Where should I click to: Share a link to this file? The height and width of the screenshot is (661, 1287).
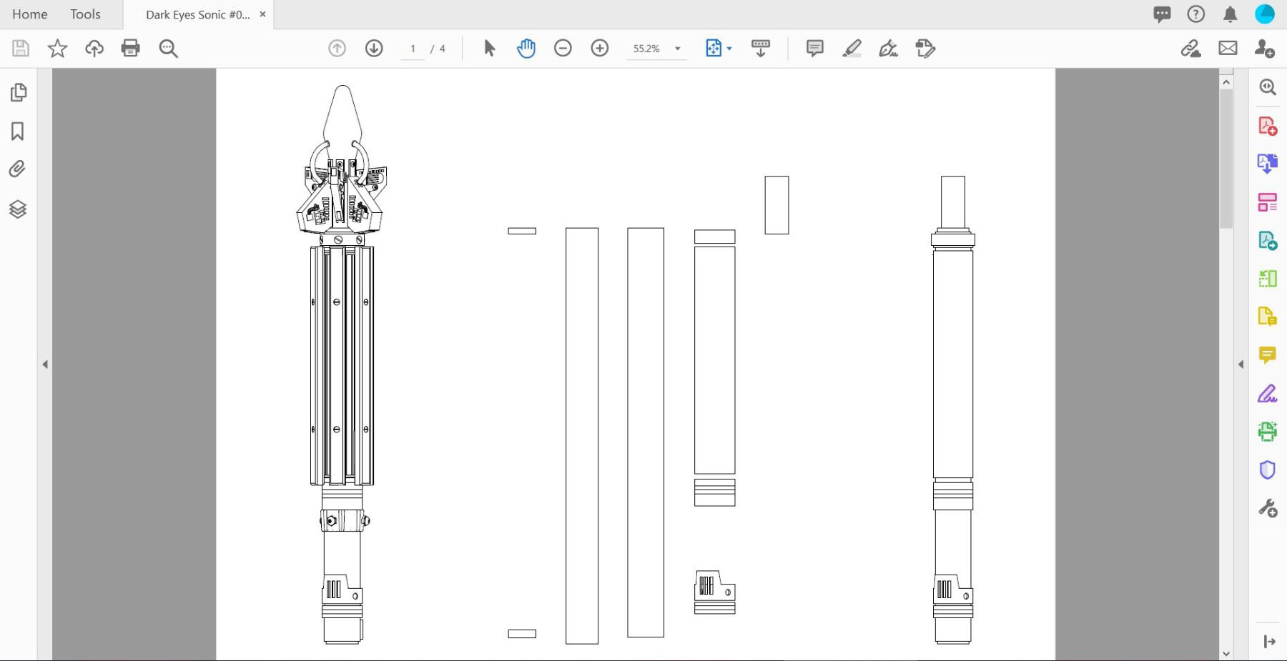click(1190, 49)
